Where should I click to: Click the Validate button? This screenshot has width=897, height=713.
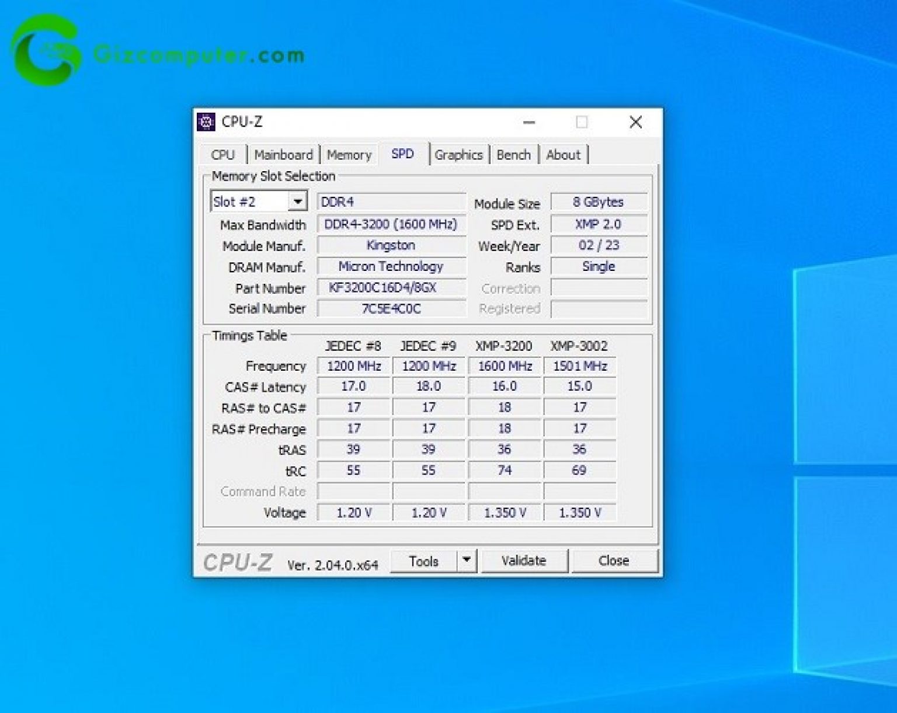(x=523, y=561)
